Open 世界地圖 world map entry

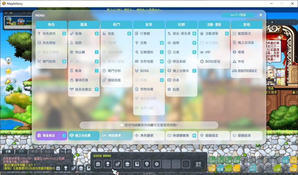coord(149,61)
